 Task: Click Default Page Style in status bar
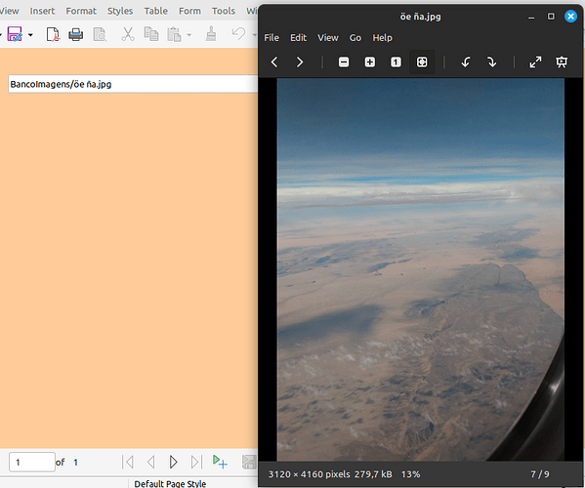(x=170, y=484)
